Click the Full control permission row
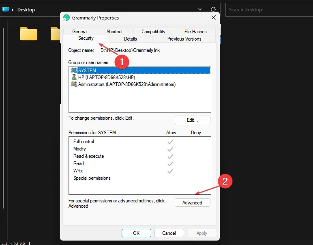This screenshot has width=313, height=245. 140,142
